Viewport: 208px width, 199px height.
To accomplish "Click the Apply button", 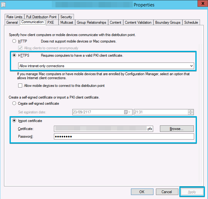I will [192, 192].
